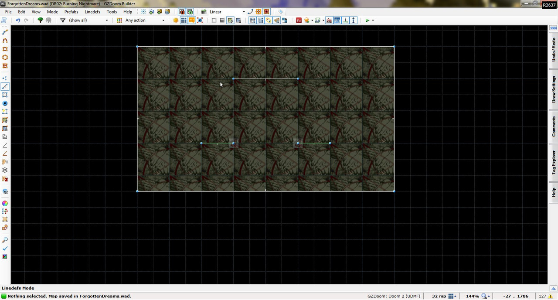Select the Draw Lines tool
Viewport: 558px width, 300px height.
pos(5,32)
